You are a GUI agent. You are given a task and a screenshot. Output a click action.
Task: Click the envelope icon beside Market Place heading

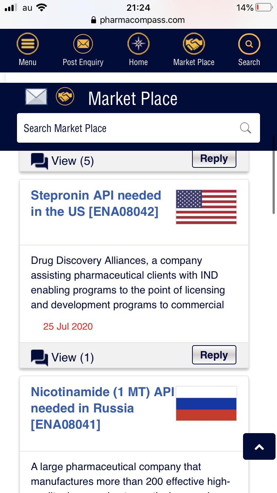[x=36, y=97]
